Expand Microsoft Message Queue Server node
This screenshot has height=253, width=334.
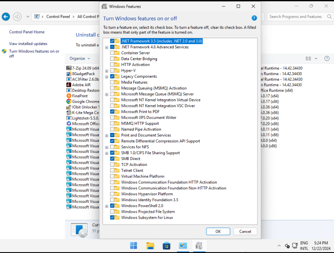pyautogui.click(x=107, y=94)
